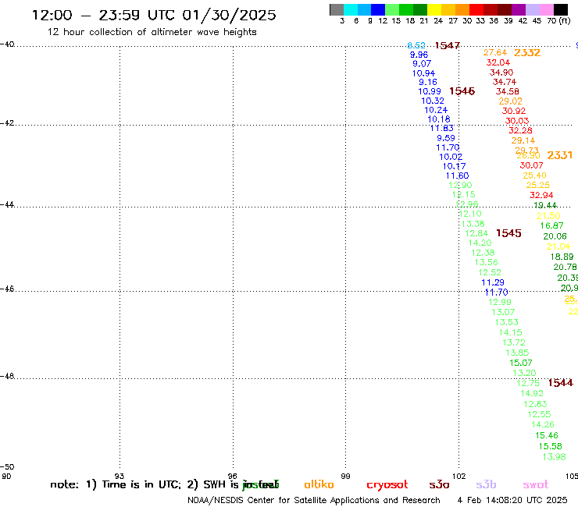Select the pure blue legend swatch
The image size is (578, 507).
(x=378, y=9)
